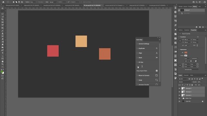Select the Type tool
This screenshot has width=207, height=116.
coord(2,53)
